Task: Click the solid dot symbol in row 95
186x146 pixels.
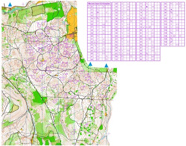Action: tap(171, 10)
